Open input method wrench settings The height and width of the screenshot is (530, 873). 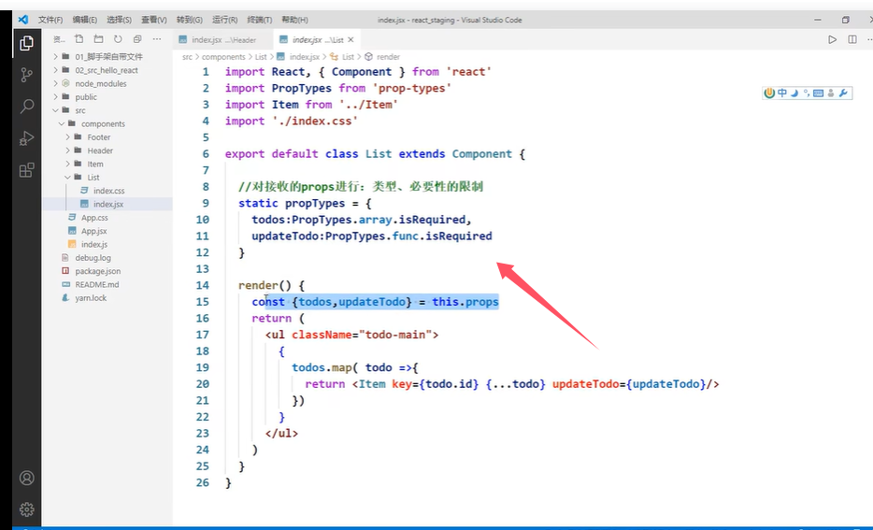(843, 93)
